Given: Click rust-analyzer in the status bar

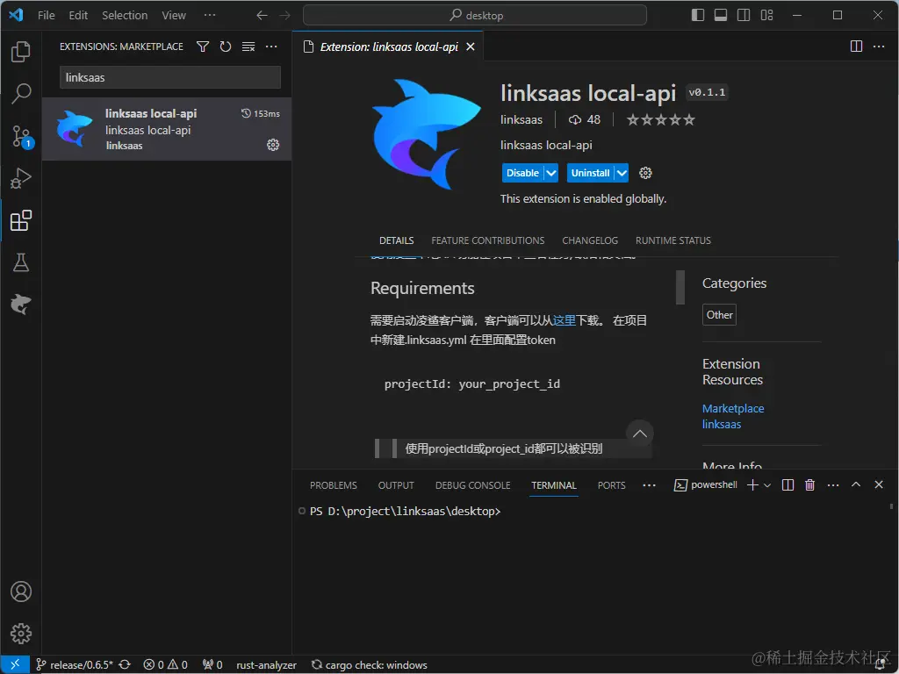Looking at the screenshot, I should coord(266,665).
